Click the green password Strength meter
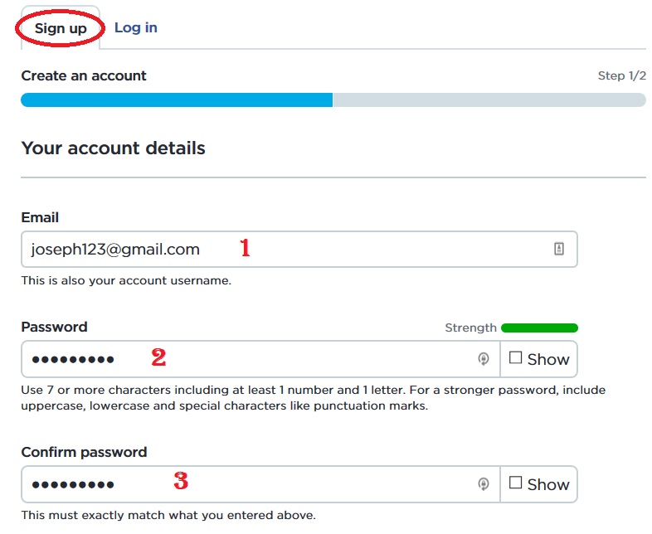Screen dimensions: 652x534 click(539, 328)
